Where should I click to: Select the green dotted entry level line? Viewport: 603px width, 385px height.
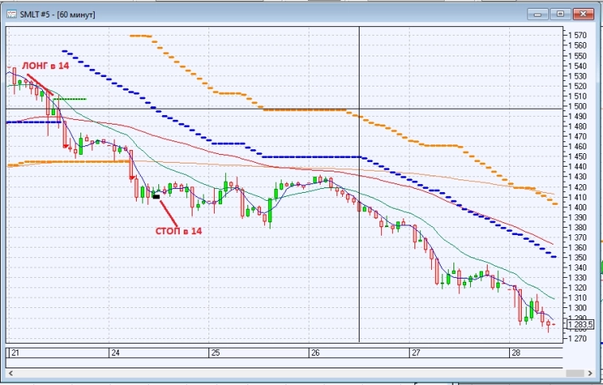click(x=71, y=98)
